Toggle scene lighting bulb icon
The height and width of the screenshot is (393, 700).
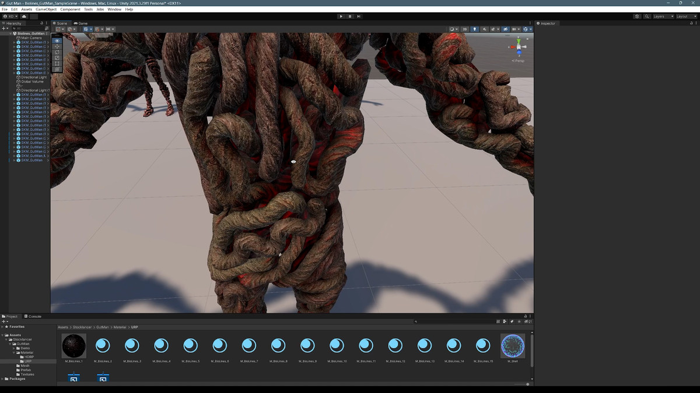pyautogui.click(x=474, y=29)
